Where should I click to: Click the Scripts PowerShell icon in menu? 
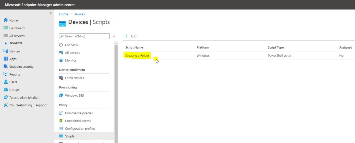click(61, 136)
